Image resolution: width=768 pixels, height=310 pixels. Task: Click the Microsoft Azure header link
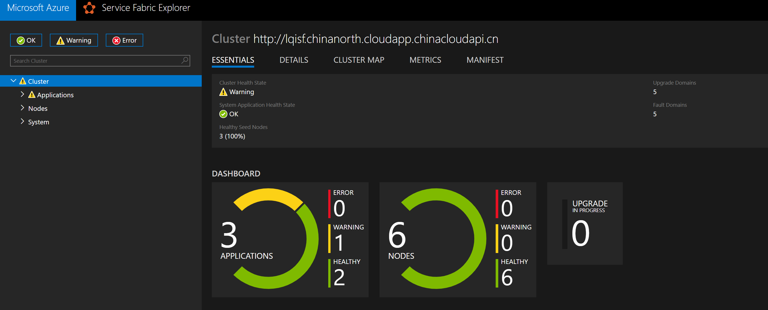(x=37, y=8)
